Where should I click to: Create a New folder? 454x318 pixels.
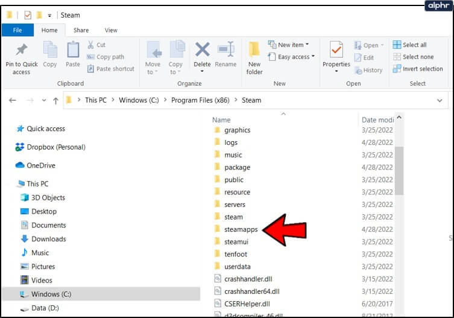tap(254, 58)
